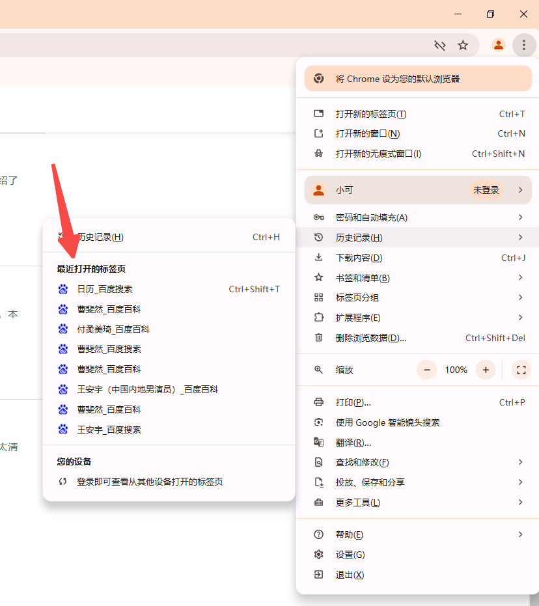Open 打开新的标签页 menu entry
This screenshot has height=606, width=539.
418,114
